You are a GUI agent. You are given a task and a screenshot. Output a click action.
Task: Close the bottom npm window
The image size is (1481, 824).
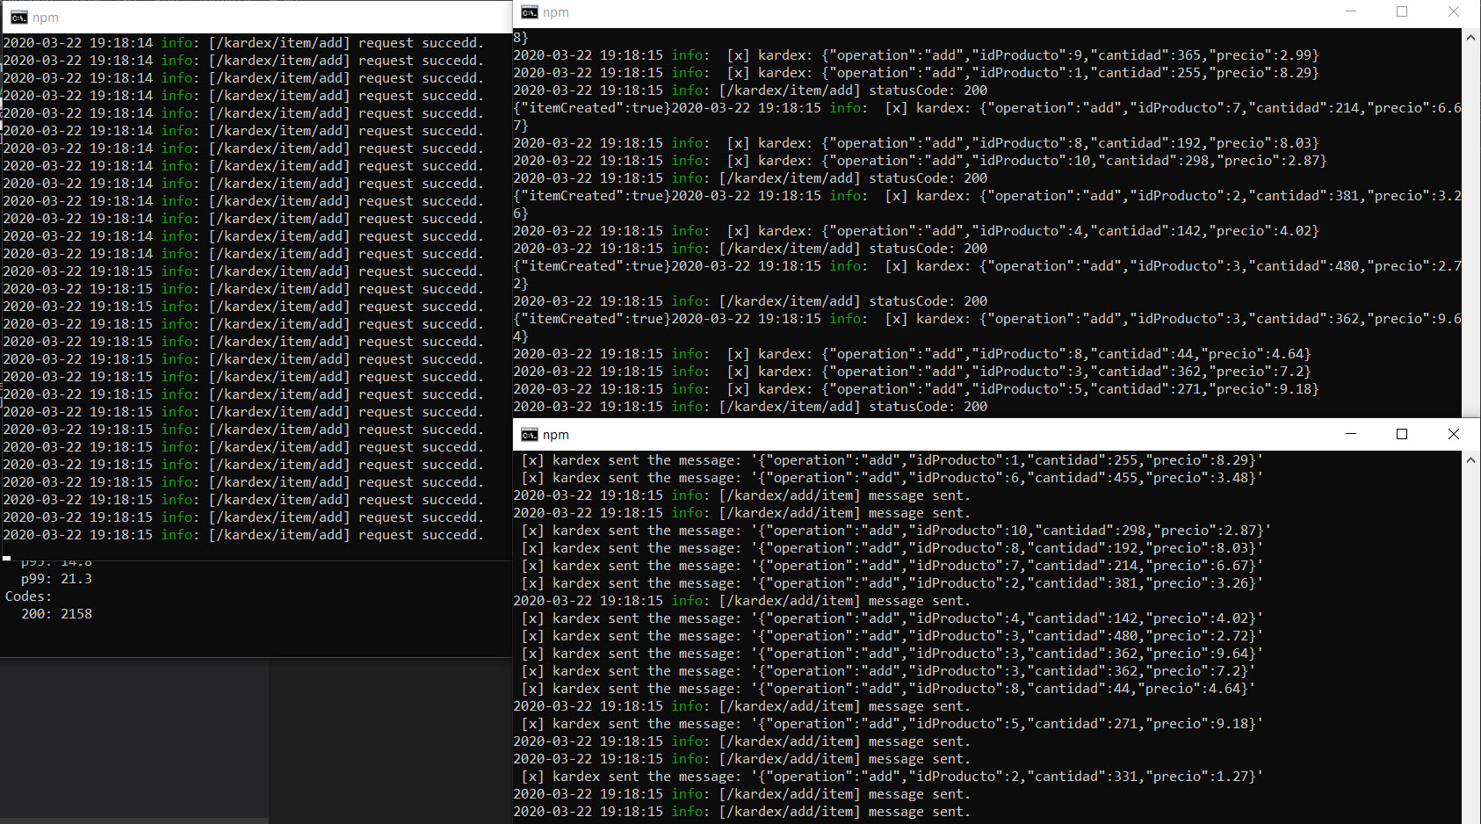click(x=1454, y=434)
